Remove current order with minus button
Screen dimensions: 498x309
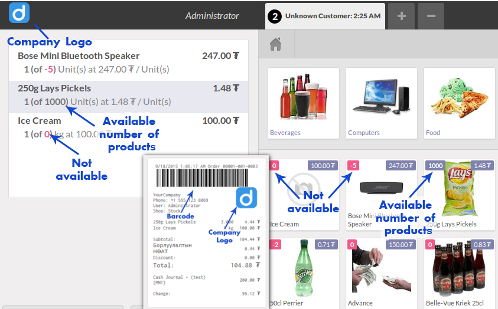tap(431, 16)
